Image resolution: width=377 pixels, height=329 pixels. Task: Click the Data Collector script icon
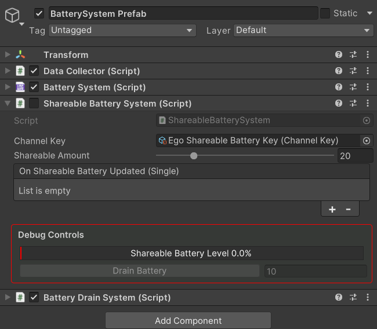coord(20,71)
